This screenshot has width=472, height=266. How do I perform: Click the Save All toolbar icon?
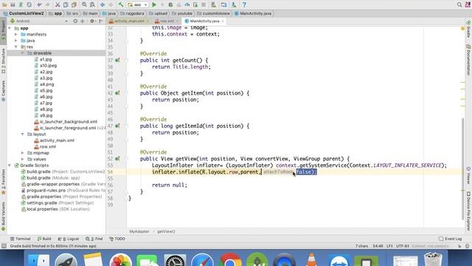point(13,5)
